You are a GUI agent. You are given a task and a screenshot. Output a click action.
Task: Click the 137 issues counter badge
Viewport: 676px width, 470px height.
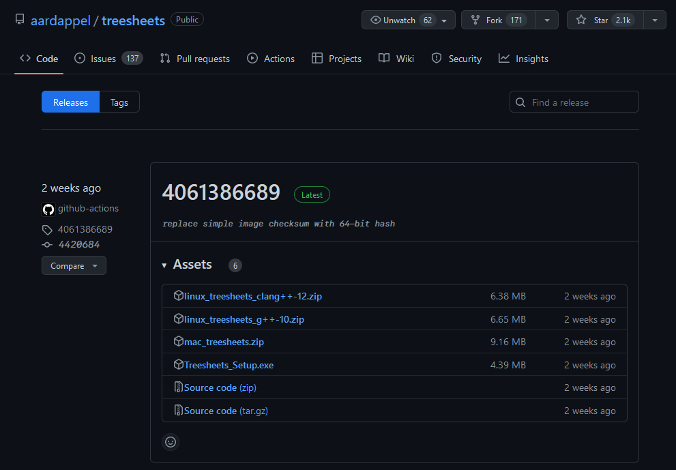pyautogui.click(x=132, y=58)
